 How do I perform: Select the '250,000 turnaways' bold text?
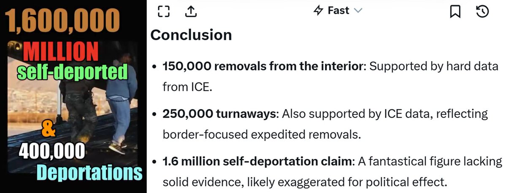pos(216,114)
